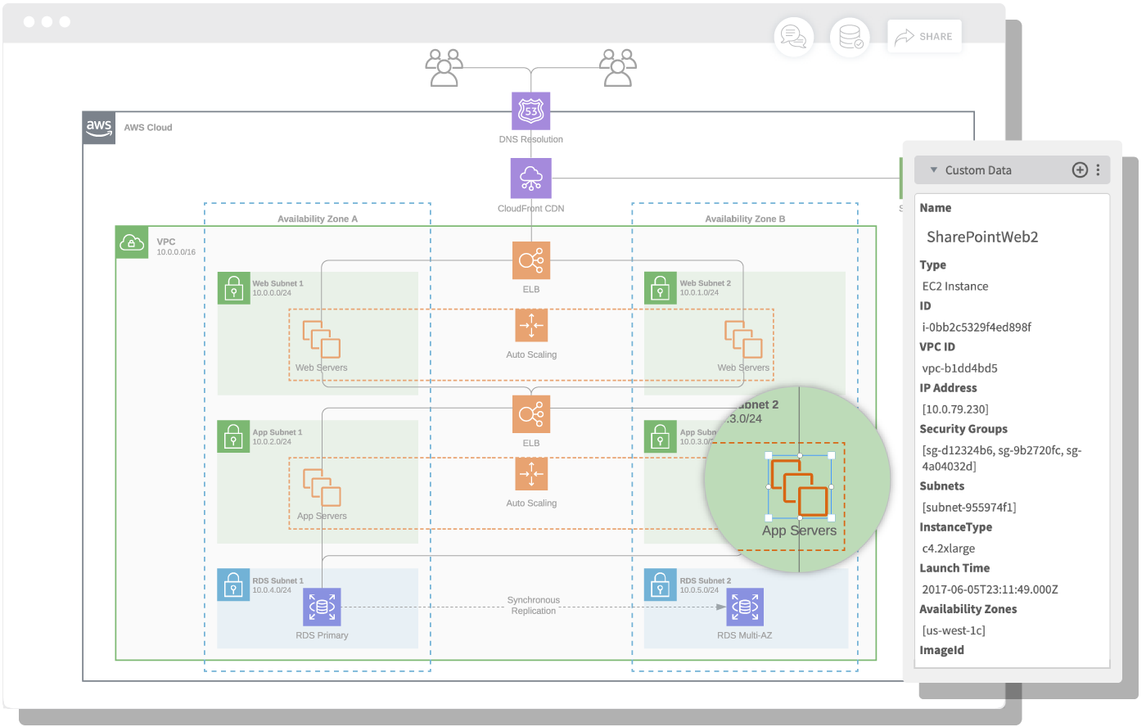Screen dimensions: 1146x727
Task: Select the RDS Multi-AZ database icon
Action: click(745, 607)
